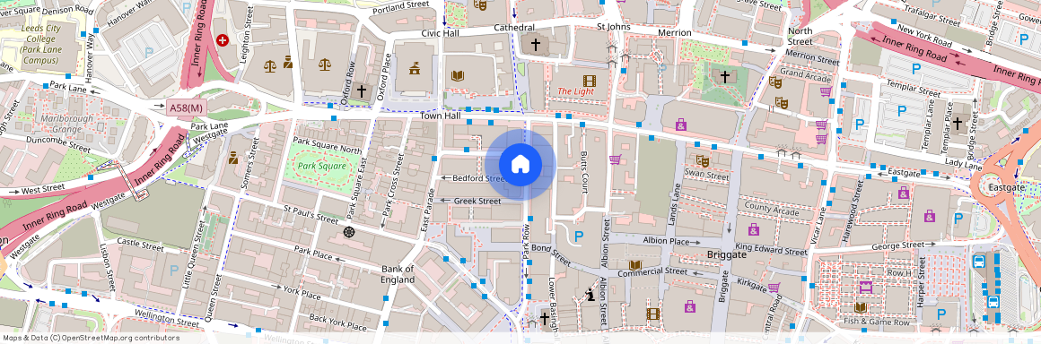This screenshot has height=344, width=1041.
Task: Click the purple bag icon under Eastgate street label
Action: tap(903, 193)
